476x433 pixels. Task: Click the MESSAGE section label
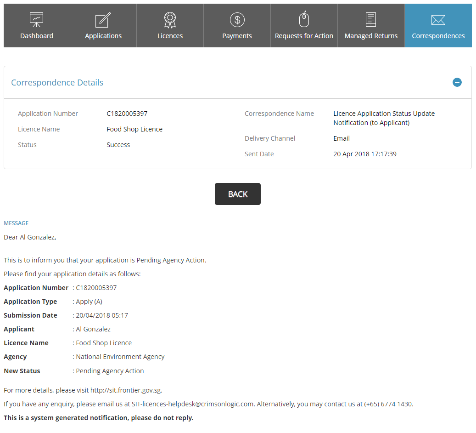pyautogui.click(x=16, y=223)
